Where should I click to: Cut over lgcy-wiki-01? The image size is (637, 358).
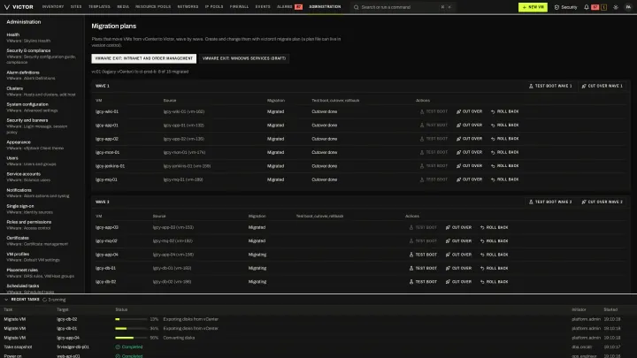[469, 111]
